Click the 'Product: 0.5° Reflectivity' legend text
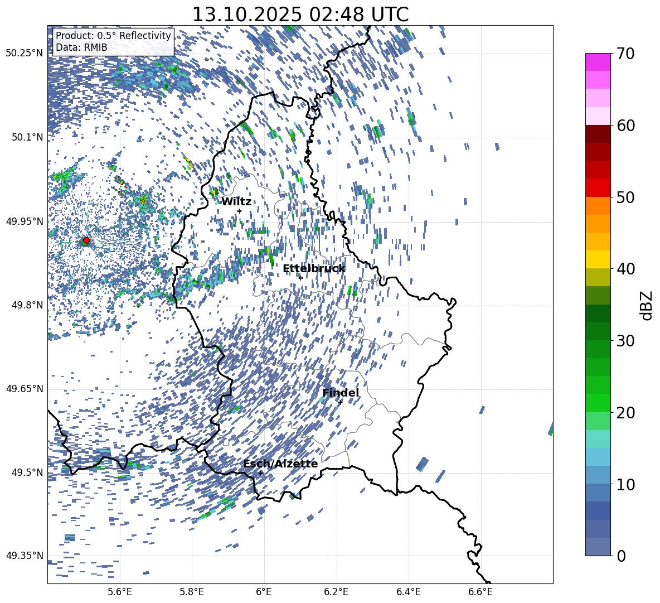The image size is (660, 603). click(x=113, y=36)
